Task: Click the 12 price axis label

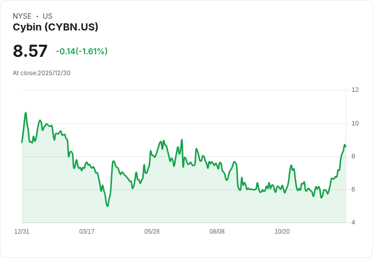Action: (x=355, y=90)
